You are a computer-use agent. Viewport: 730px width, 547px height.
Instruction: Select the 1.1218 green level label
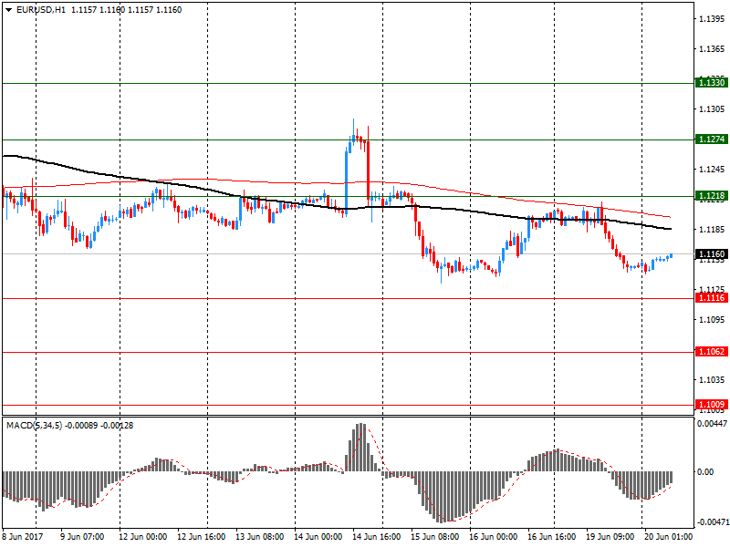[712, 196]
